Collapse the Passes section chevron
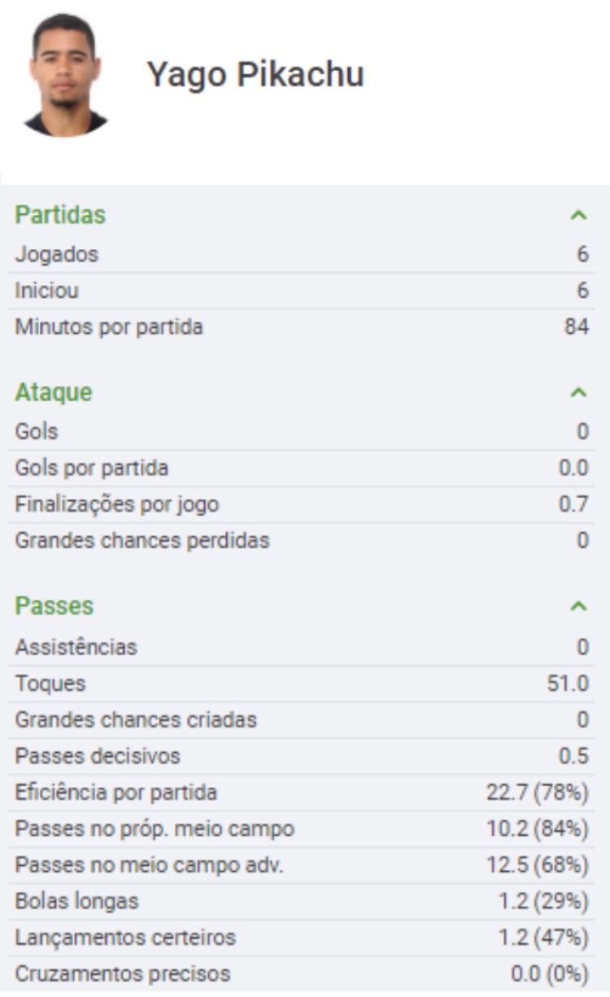Image resolution: width=610 pixels, height=997 pixels. pos(578,606)
